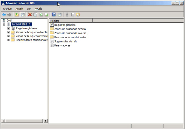Click the yellow stacked pages toolbar icon

78,15
